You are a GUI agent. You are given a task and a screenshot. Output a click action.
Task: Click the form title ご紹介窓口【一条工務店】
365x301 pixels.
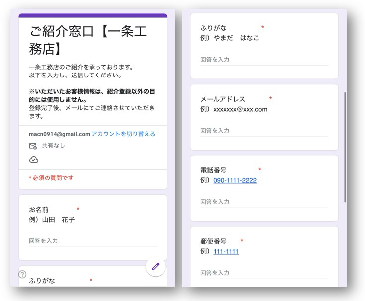[88, 40]
